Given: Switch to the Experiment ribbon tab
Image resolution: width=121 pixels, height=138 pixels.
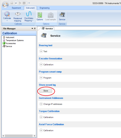Looking at the screenshot, I should [x=16, y=8].
